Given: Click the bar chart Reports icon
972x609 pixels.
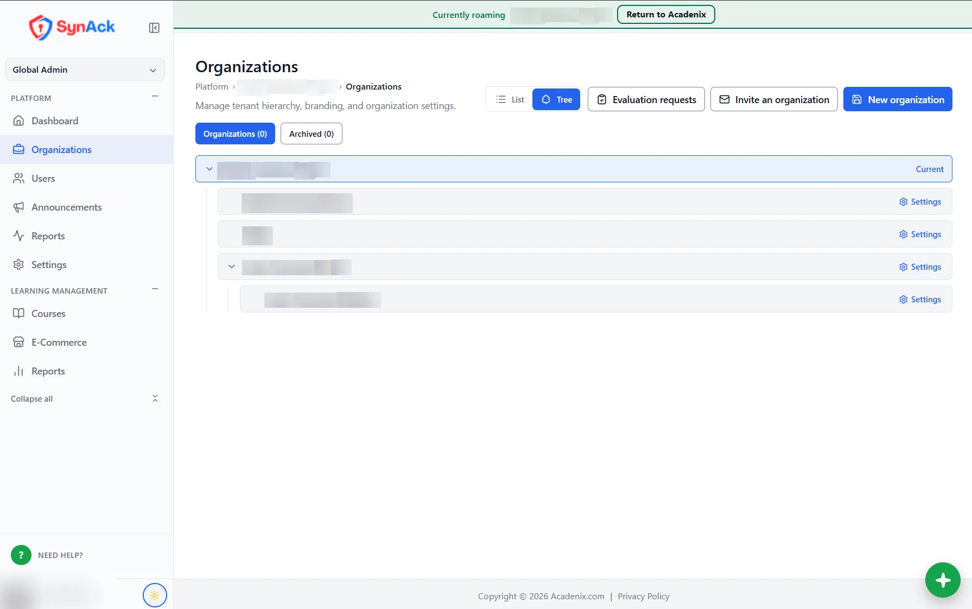Looking at the screenshot, I should click(18, 371).
